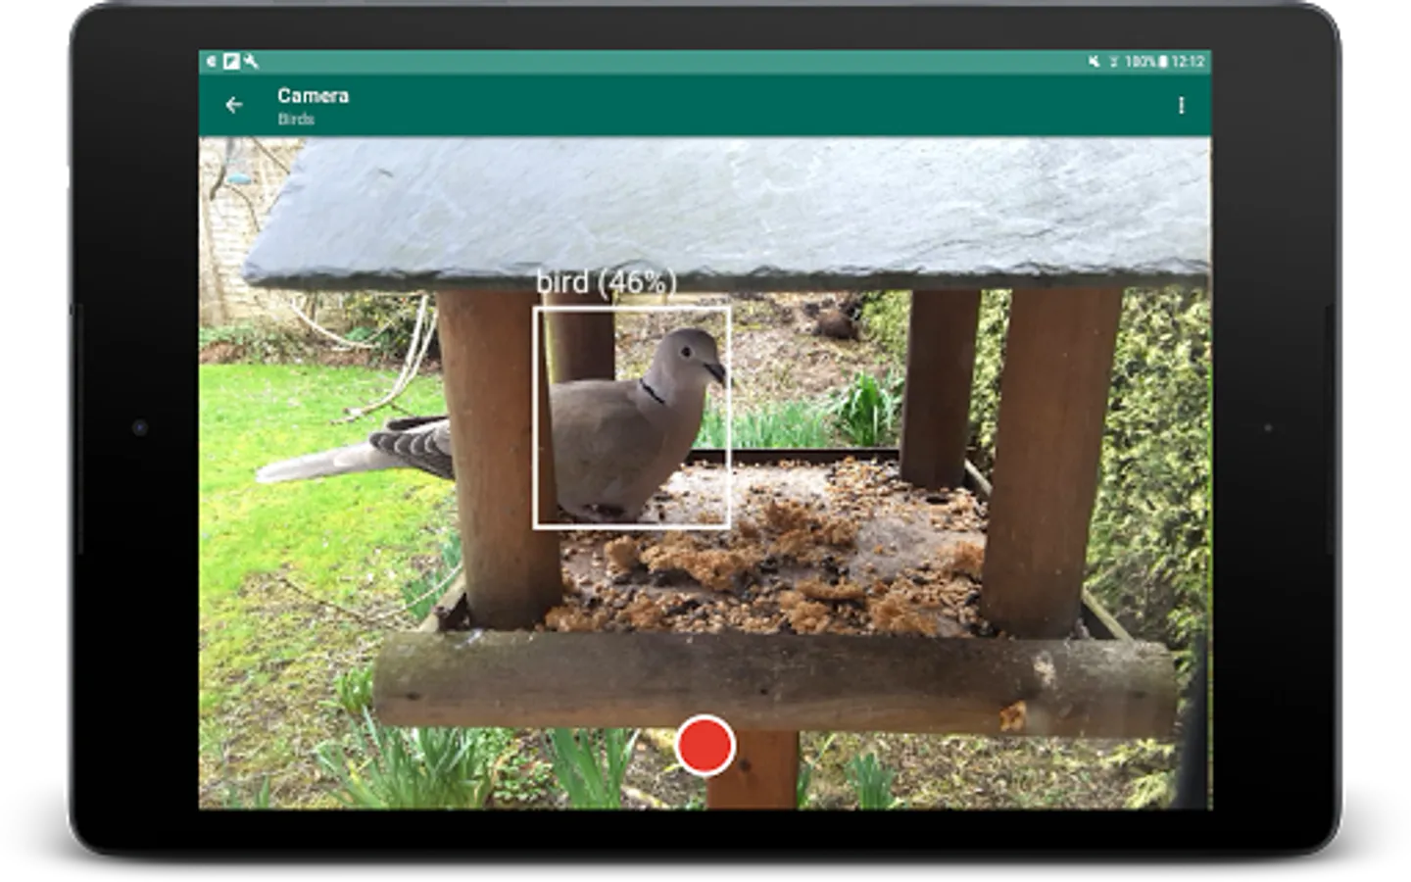This screenshot has height=882, width=1411.
Task: Tap the bird (46%) detection label
Action: (x=606, y=282)
